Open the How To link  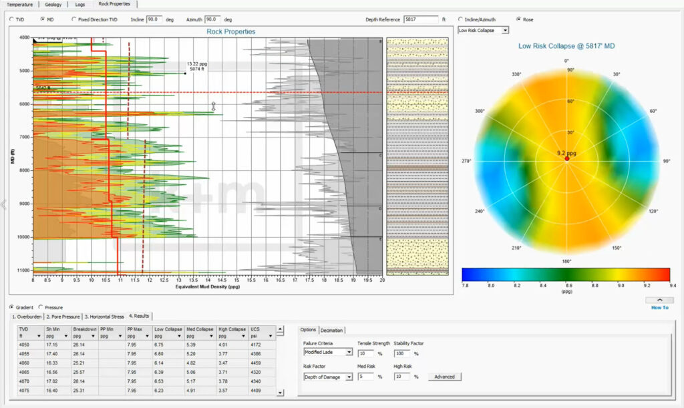659,308
